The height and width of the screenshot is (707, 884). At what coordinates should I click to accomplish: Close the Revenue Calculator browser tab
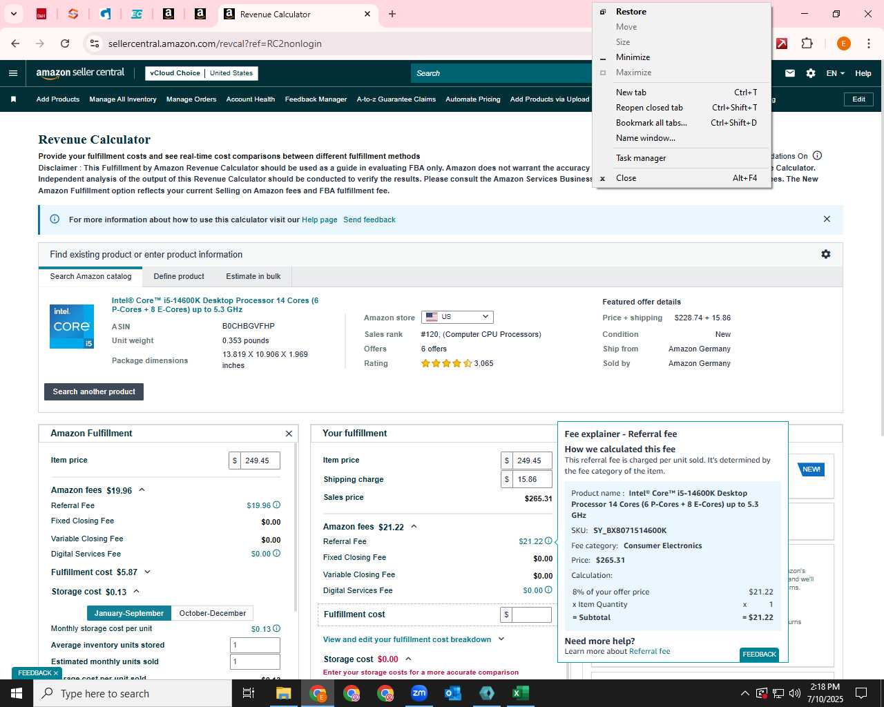click(x=367, y=14)
